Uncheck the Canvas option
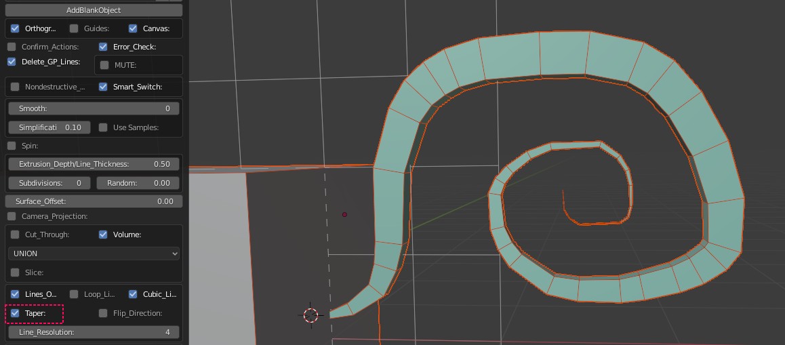The width and height of the screenshot is (785, 345). (133, 28)
